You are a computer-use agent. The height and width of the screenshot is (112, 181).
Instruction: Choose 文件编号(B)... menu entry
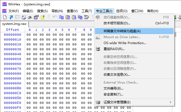[x=134, y=88]
